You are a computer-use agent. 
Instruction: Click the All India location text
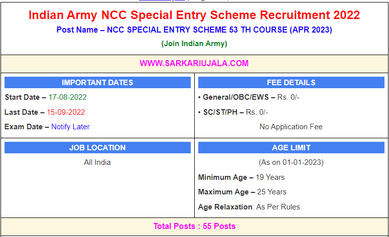(x=97, y=162)
